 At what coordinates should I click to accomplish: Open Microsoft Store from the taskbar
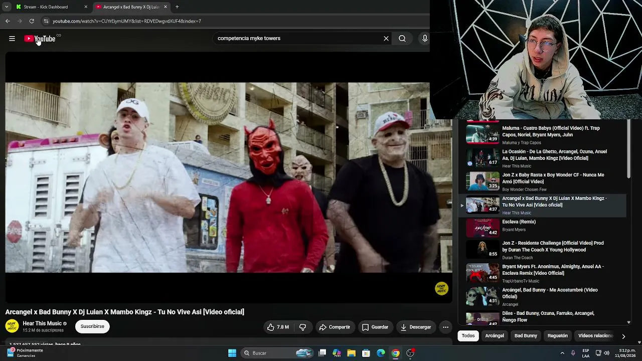(x=366, y=353)
